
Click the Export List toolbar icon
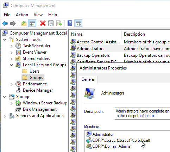point(59,23)
